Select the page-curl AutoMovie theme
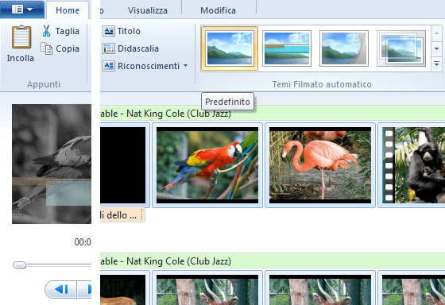The height and width of the screenshot is (305, 445). [343, 48]
